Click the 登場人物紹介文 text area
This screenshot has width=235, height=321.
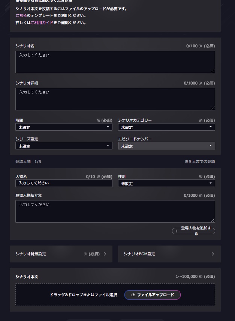coord(115,211)
